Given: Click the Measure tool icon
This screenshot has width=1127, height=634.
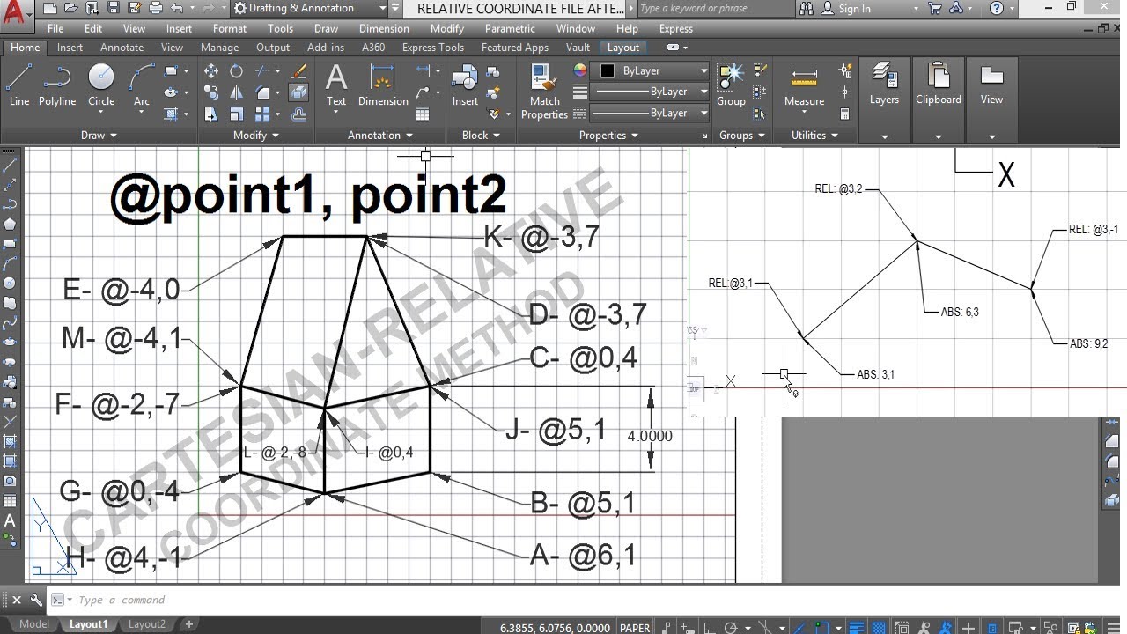Looking at the screenshot, I should (804, 85).
